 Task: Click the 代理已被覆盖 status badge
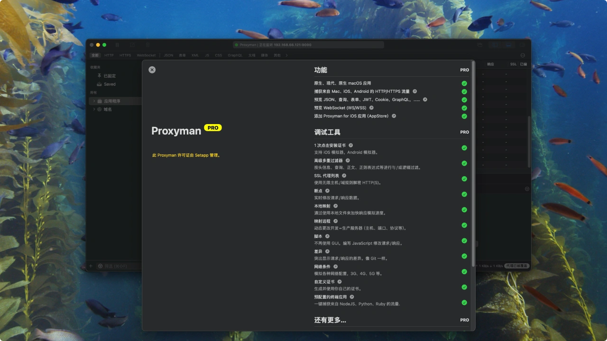point(516,266)
